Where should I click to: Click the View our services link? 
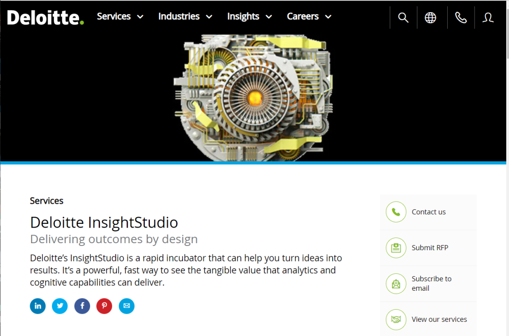pos(439,320)
